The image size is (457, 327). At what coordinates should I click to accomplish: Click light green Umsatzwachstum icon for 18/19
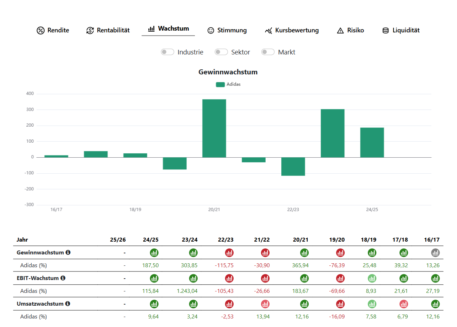(372, 304)
